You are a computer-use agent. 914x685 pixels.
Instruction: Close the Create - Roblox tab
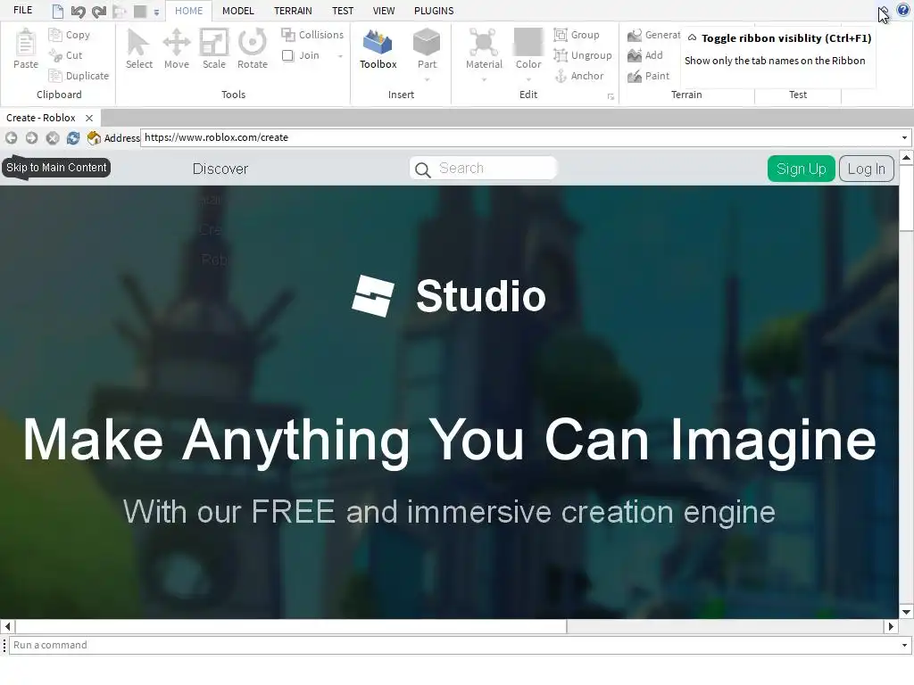89,118
